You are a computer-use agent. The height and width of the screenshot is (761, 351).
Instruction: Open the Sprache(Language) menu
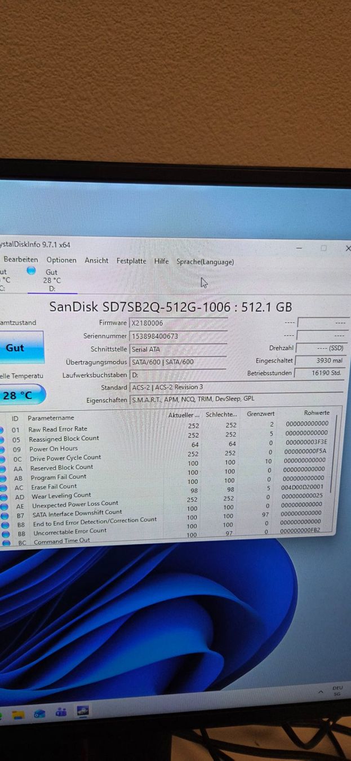pyautogui.click(x=205, y=262)
